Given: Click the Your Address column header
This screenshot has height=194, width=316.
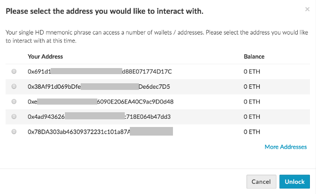Looking at the screenshot, I should 45,56.
